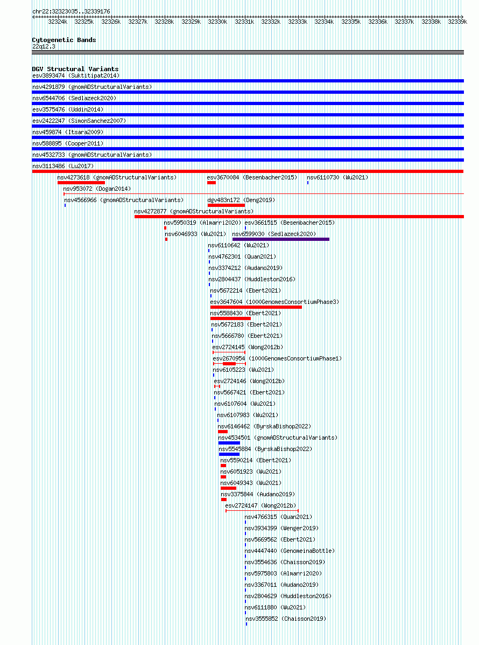Image resolution: width=479 pixels, height=645 pixels.
Task: Select esv2670954 (1000GenomesConsortiumPhase1) label
Action: [277, 358]
